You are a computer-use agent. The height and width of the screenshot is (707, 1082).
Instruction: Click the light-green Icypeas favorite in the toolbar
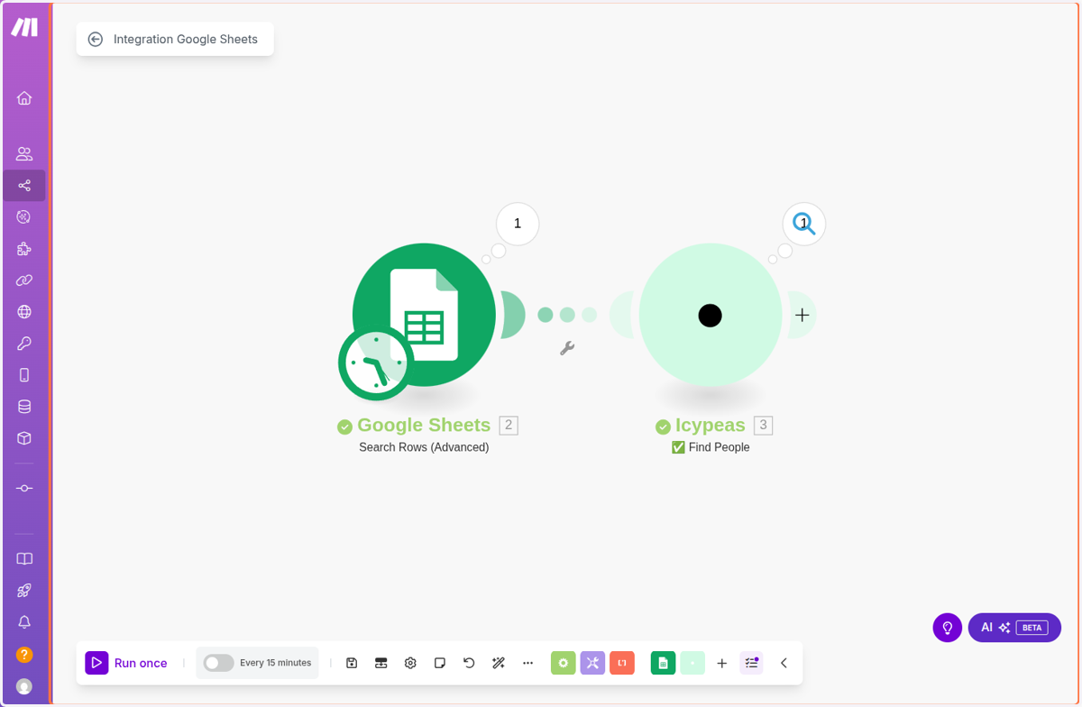point(692,663)
